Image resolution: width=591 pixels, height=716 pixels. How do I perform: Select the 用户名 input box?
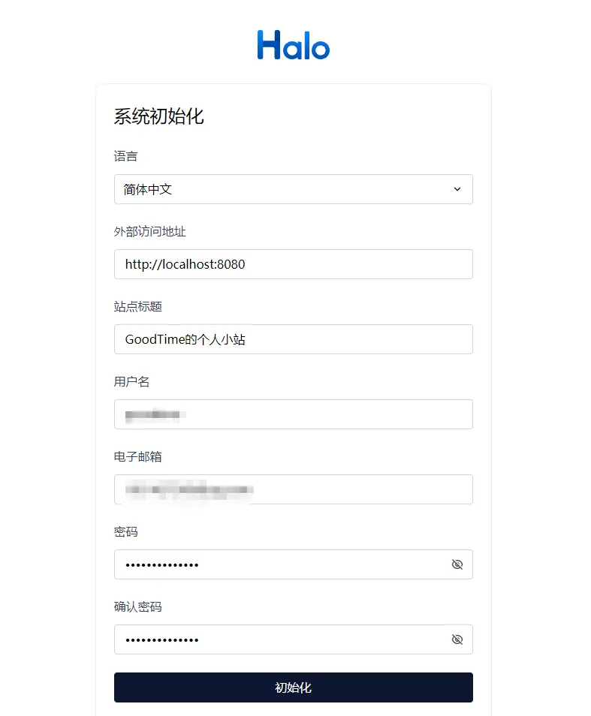point(293,414)
